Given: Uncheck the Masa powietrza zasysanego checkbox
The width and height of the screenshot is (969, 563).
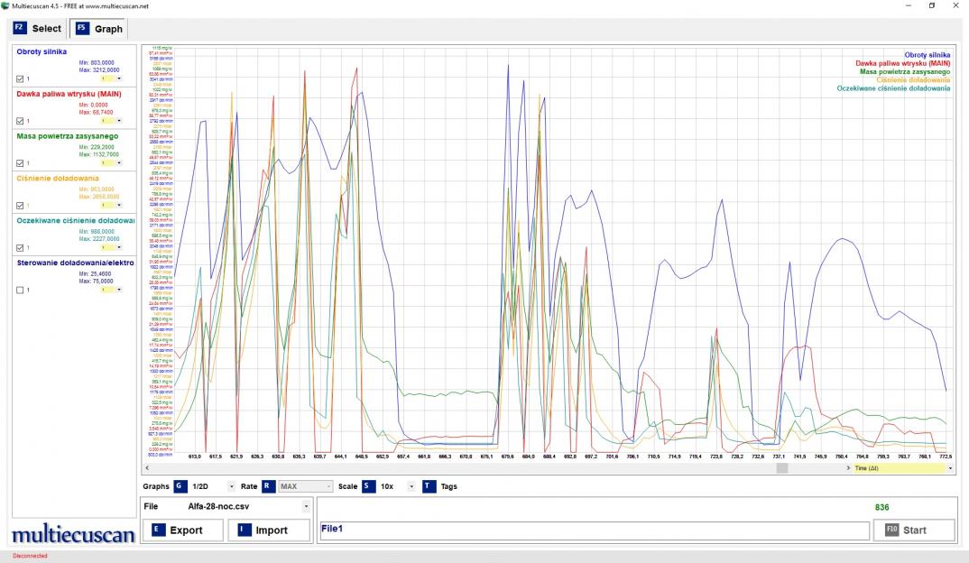Looking at the screenshot, I should click(21, 163).
